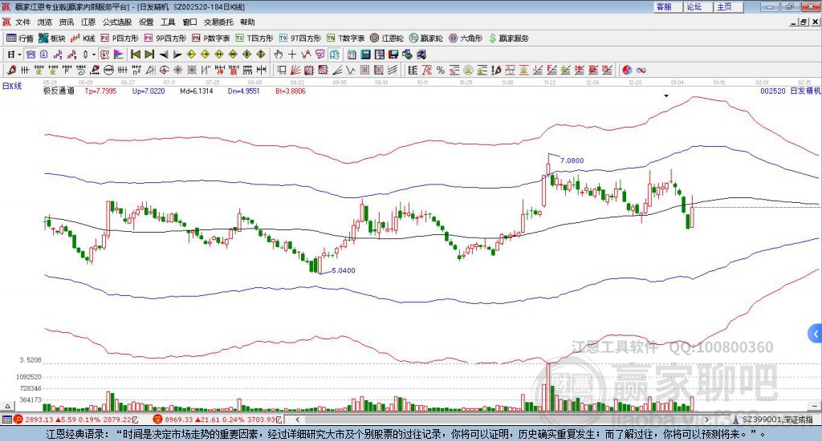Image resolution: width=822 pixels, height=442 pixels.
Task: Open the 资讯 menu
Action: pyautogui.click(x=67, y=22)
